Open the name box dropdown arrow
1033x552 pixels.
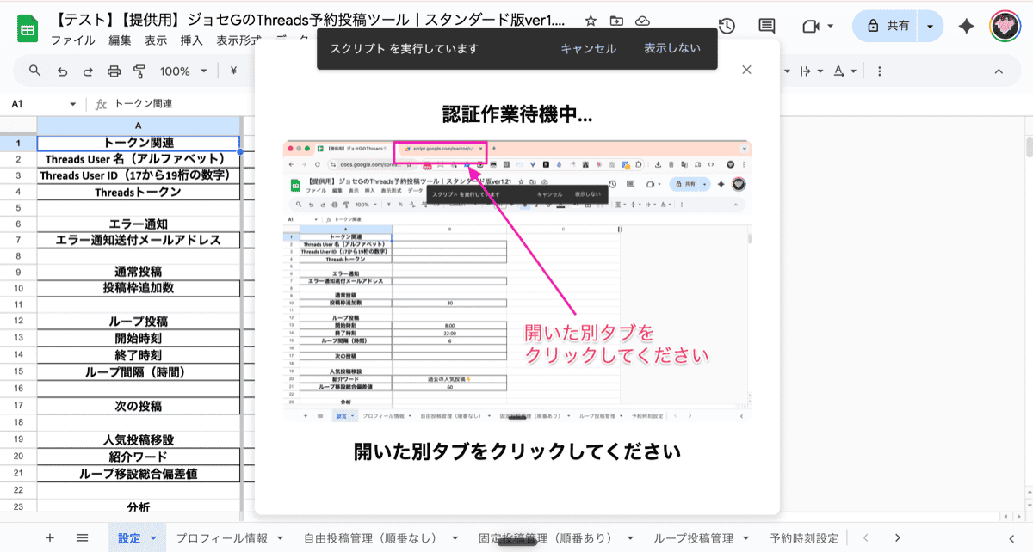click(73, 104)
